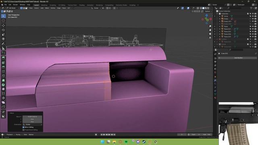The image size is (258, 145).
Task: Select the Annotate tool
Action: pos(3,44)
